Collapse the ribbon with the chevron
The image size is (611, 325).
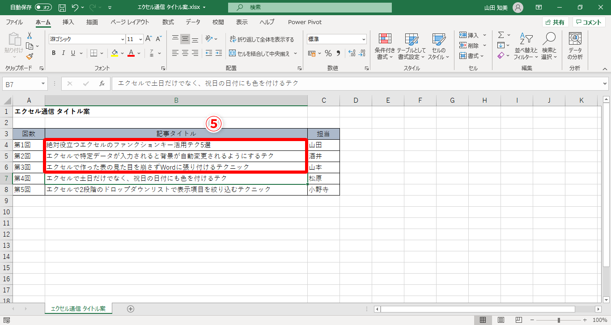click(605, 69)
